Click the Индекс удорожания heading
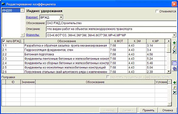The height and width of the screenshot is (114, 178). click(44, 11)
